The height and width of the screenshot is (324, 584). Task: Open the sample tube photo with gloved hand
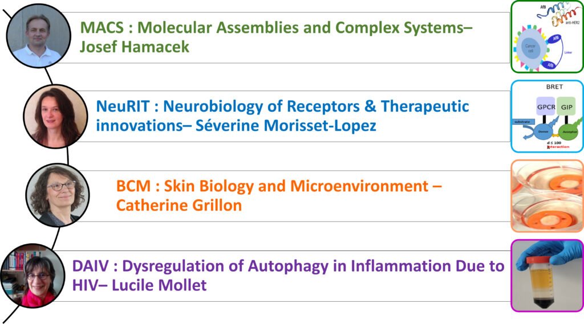547,275
